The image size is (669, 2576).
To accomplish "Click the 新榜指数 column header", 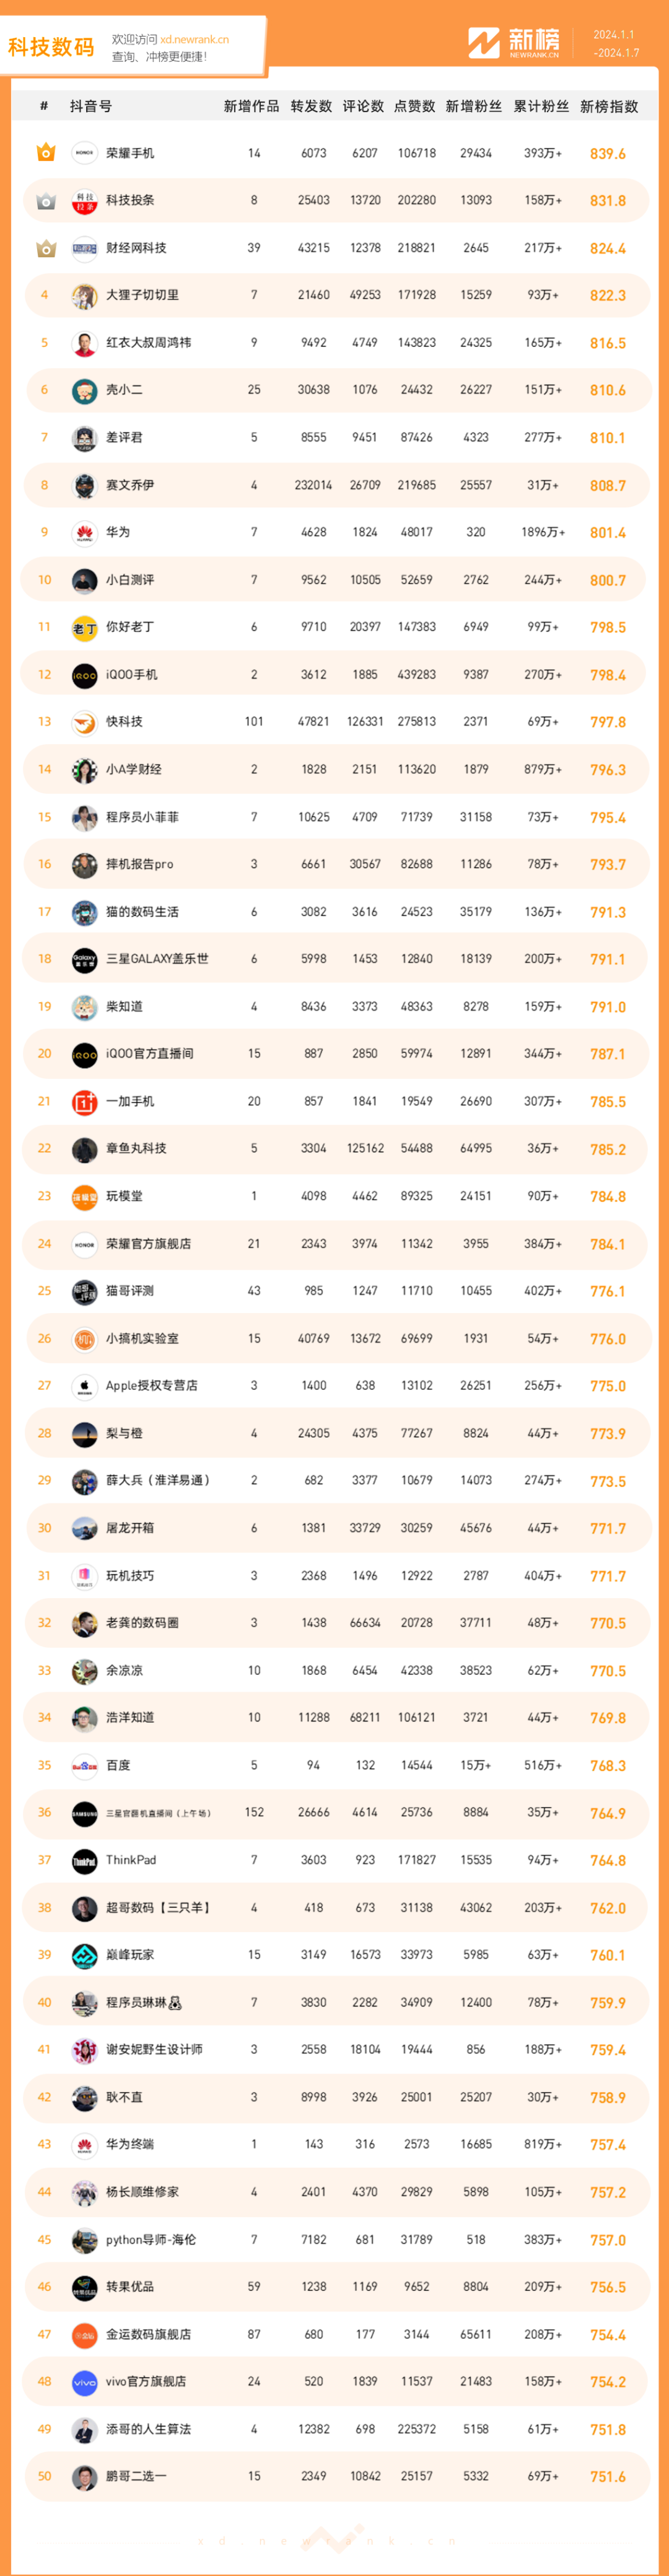I will point(609,106).
